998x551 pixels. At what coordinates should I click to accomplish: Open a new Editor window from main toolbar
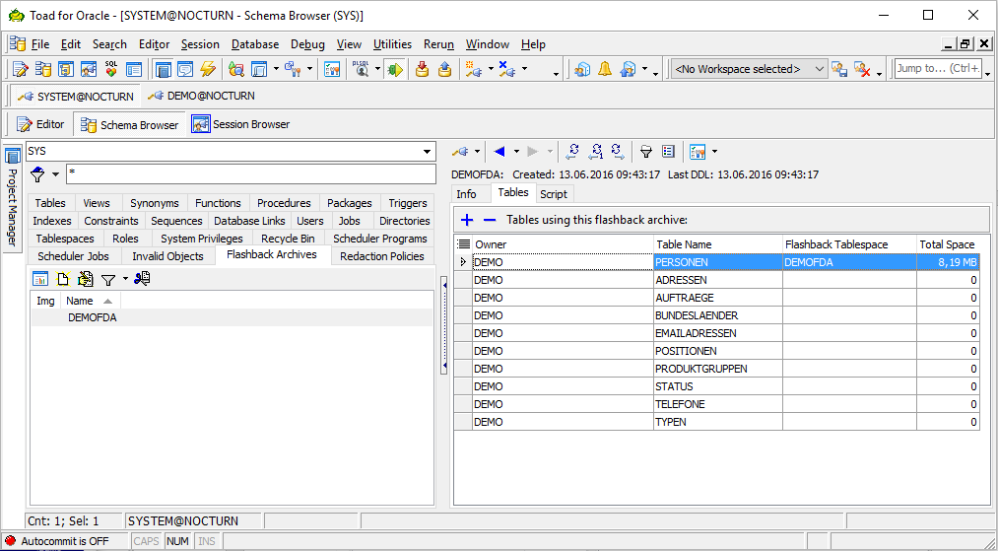point(21,69)
